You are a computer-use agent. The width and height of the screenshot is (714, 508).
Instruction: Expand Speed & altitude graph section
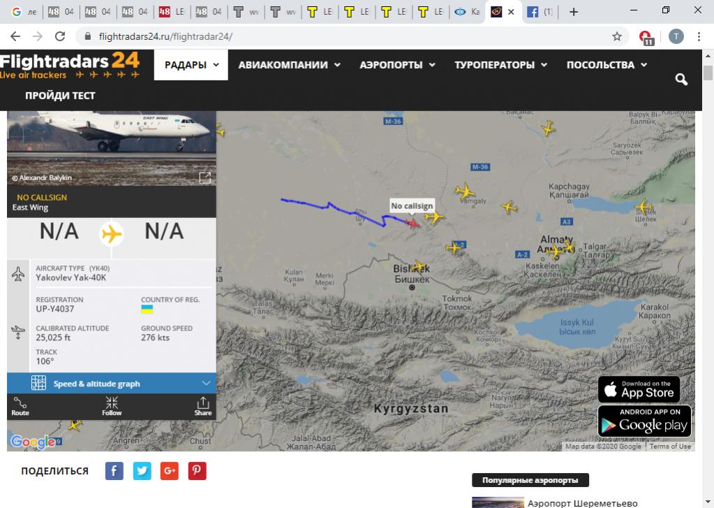click(112, 383)
